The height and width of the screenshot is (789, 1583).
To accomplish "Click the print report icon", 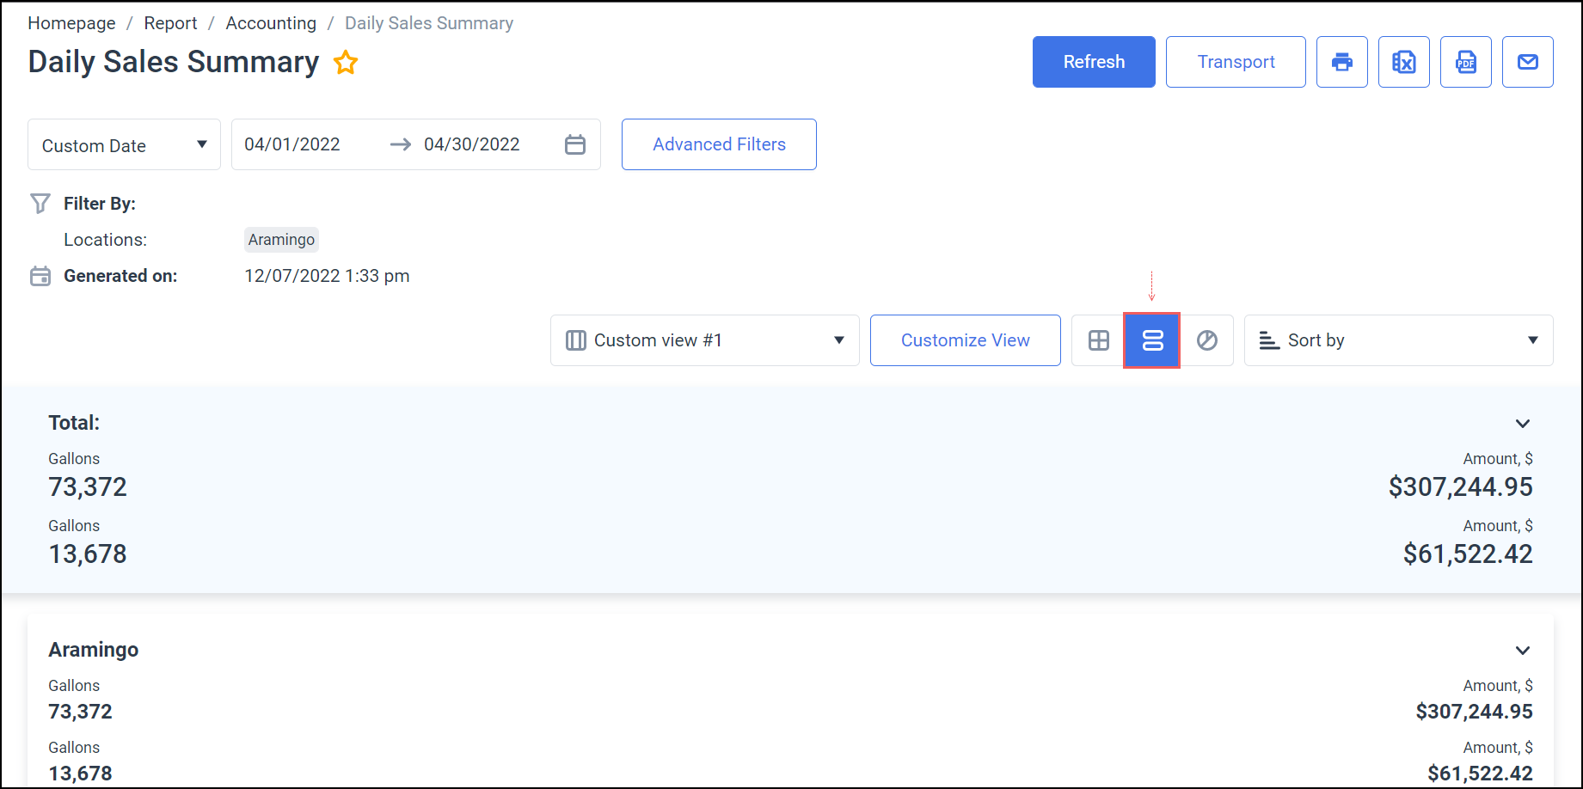I will [x=1341, y=62].
